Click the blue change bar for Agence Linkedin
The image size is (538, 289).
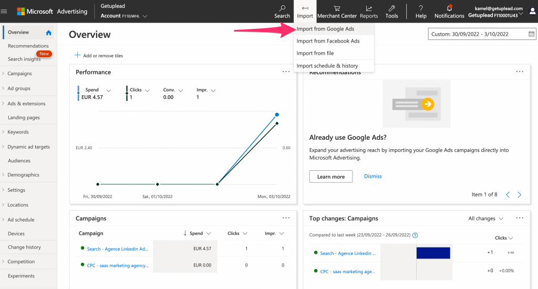pos(433,253)
